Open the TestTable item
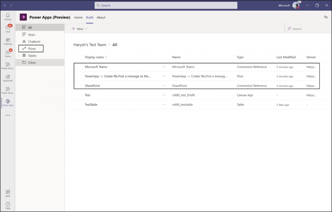This screenshot has width=332, height=212. (91, 105)
